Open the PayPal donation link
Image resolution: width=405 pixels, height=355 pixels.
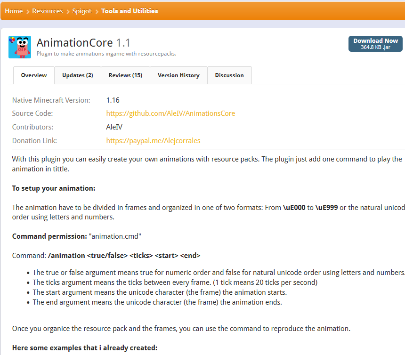(153, 141)
